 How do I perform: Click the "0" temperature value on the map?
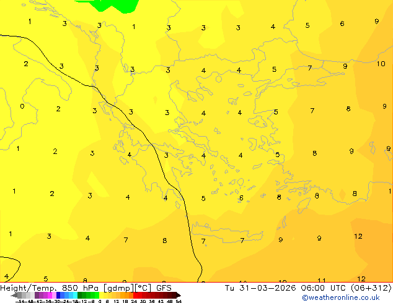click(x=22, y=106)
